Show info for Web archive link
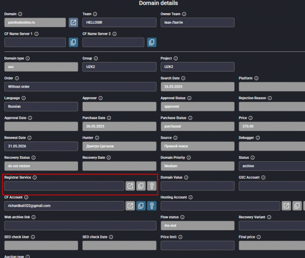This screenshot has width=305, height=258. point(34,217)
